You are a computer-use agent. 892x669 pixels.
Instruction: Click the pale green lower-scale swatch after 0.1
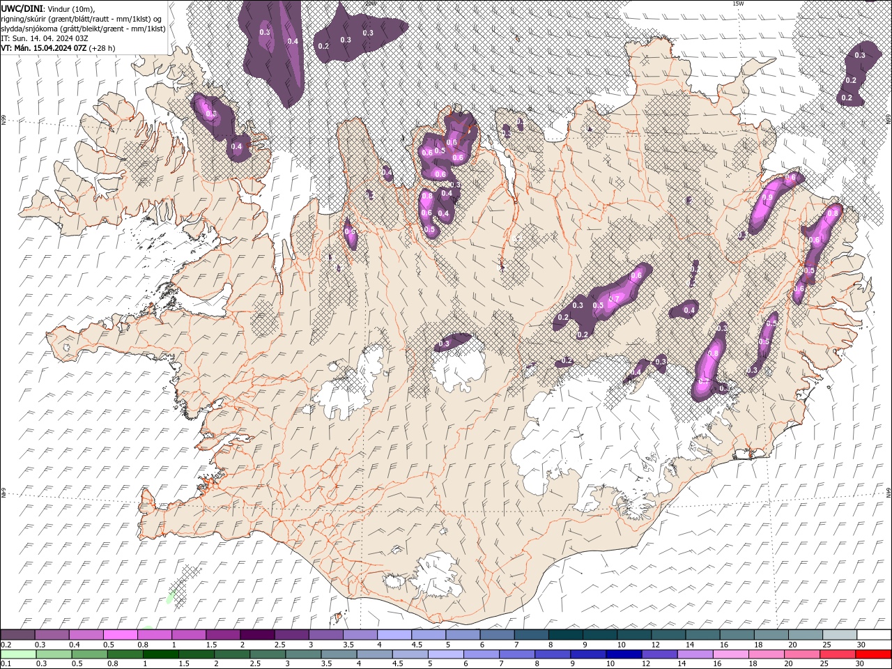pos(18,654)
